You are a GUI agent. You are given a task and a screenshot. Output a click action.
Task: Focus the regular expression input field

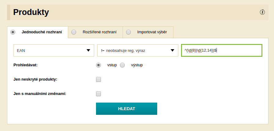coord(222,50)
